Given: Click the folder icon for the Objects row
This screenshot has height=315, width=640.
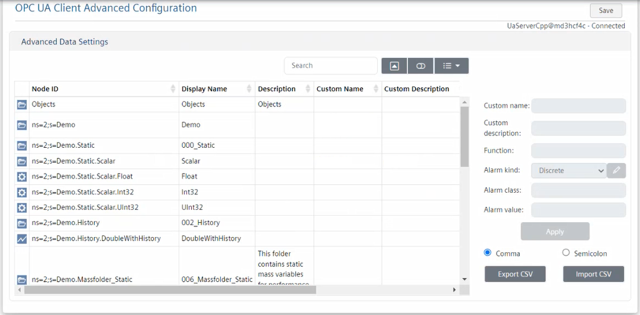Looking at the screenshot, I should [x=22, y=105].
